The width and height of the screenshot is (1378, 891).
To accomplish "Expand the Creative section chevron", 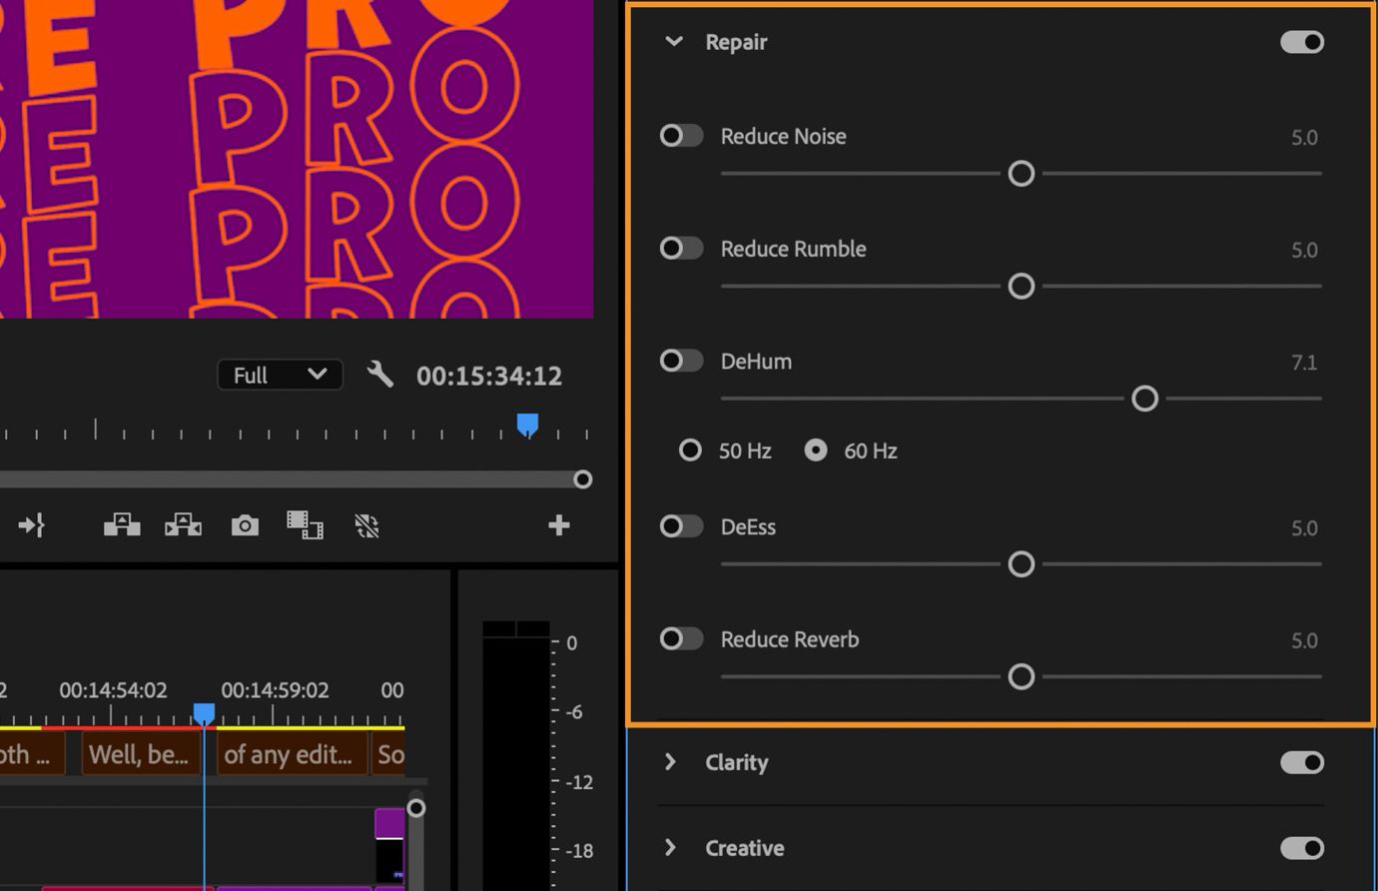I will pos(671,847).
